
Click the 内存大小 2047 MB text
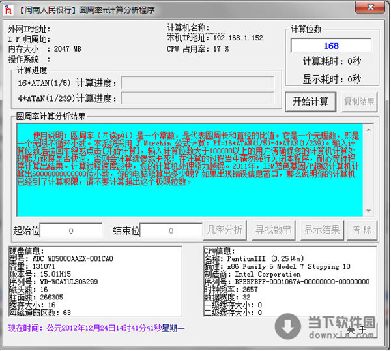point(44,49)
